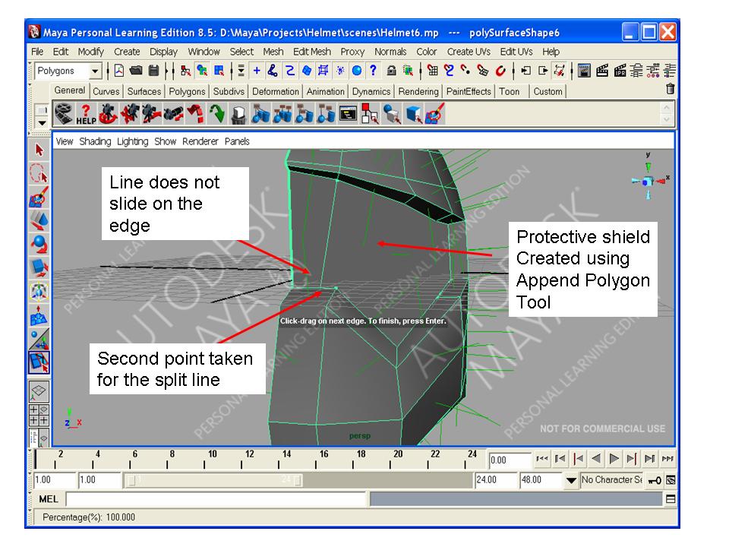Screen dimensions: 729x547
Task: Expand the character set dropdown arrow
Action: pos(571,480)
